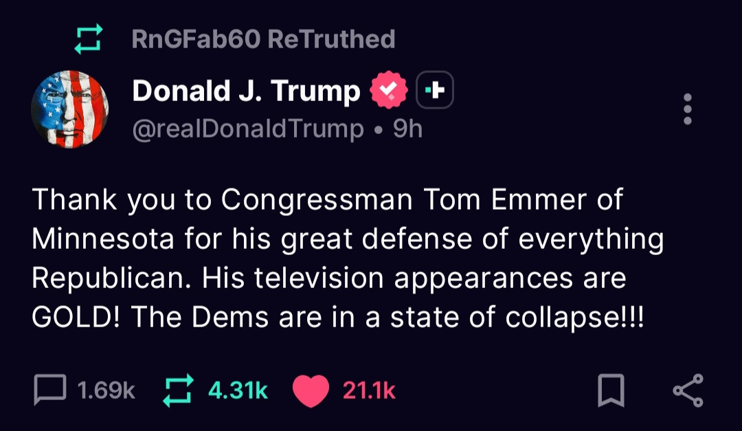Click the 9h timestamp
Screen dimensions: 742x431
coord(407,129)
